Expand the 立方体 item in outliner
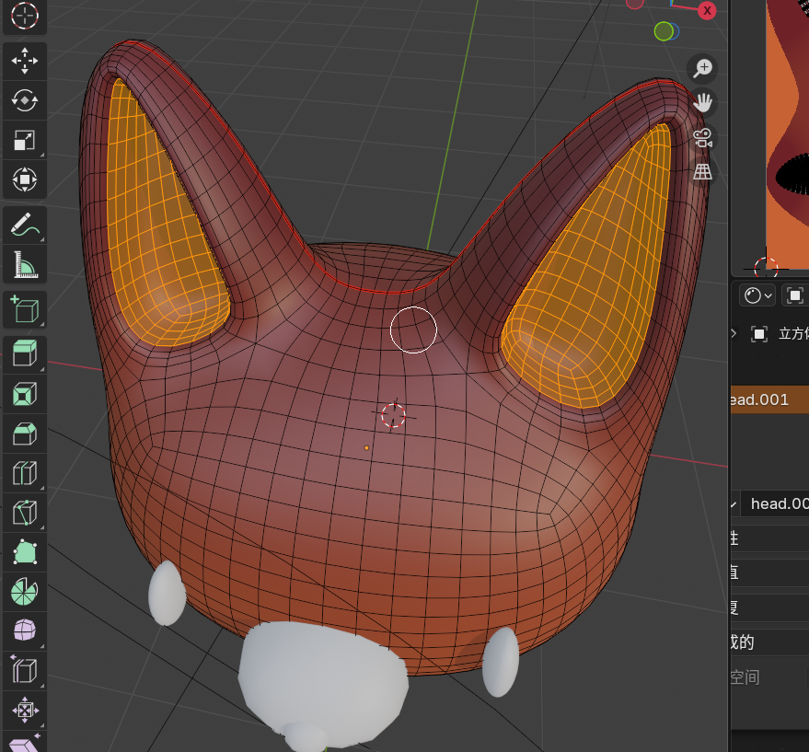Viewport: 809px width, 752px height. point(734,333)
